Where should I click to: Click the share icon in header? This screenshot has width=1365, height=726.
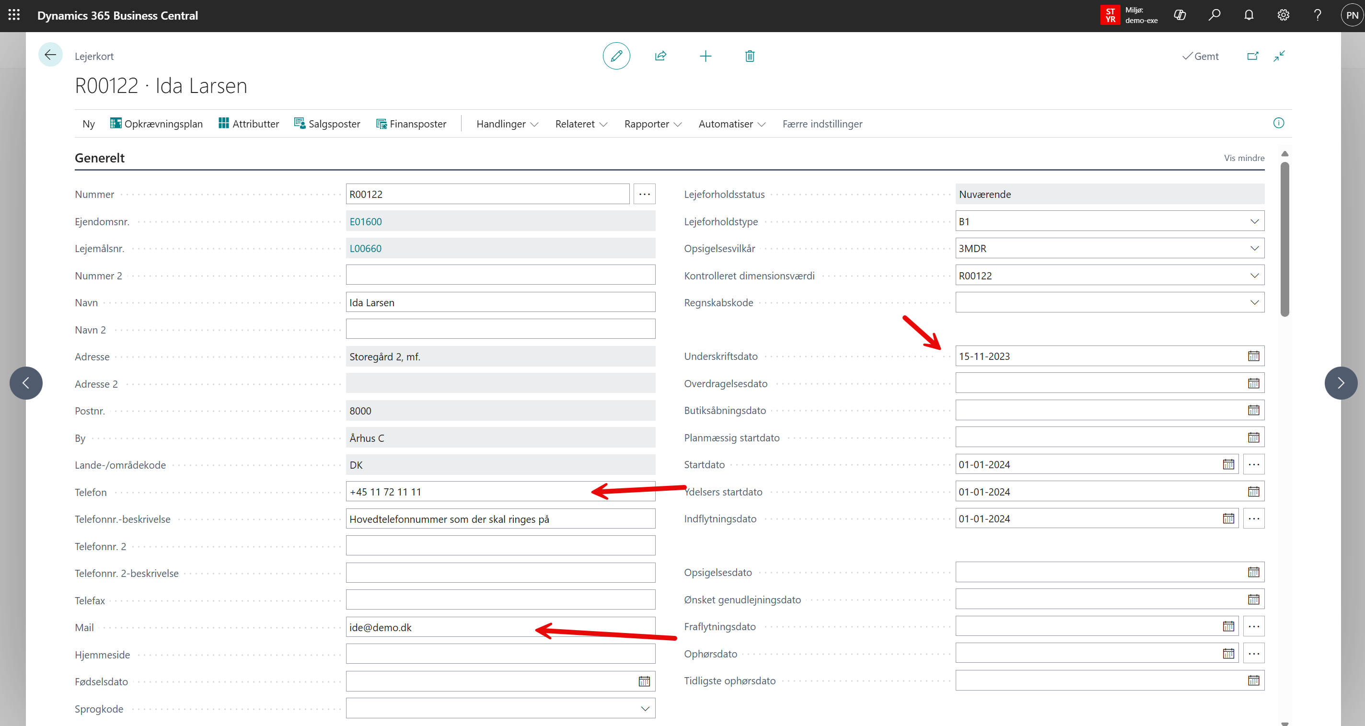coord(660,56)
